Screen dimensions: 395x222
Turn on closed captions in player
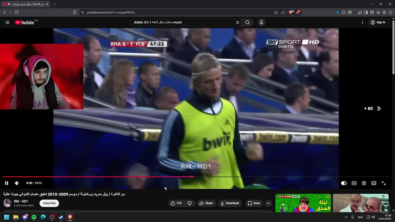coord(354,183)
